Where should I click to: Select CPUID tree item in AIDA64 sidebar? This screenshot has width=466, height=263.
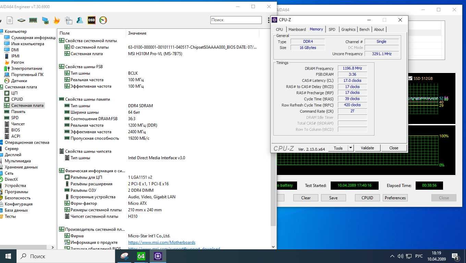point(17,99)
